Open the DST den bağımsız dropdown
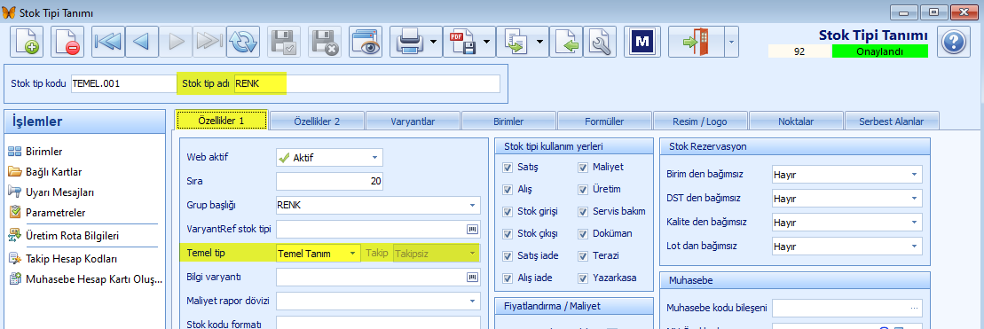The width and height of the screenshot is (984, 329). [914, 199]
